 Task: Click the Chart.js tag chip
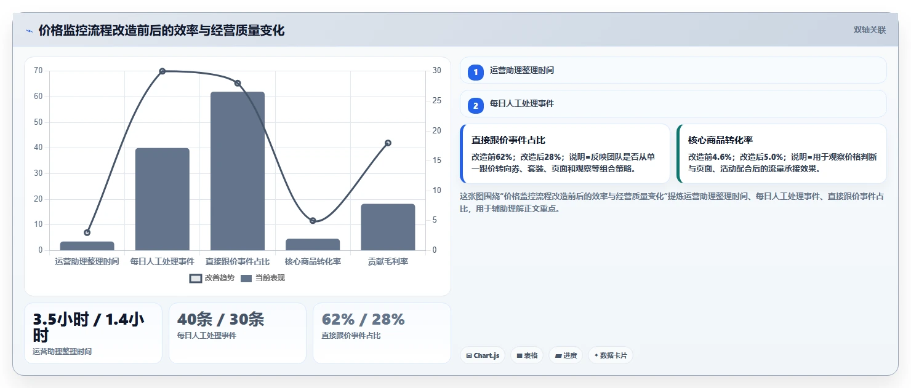(x=483, y=355)
